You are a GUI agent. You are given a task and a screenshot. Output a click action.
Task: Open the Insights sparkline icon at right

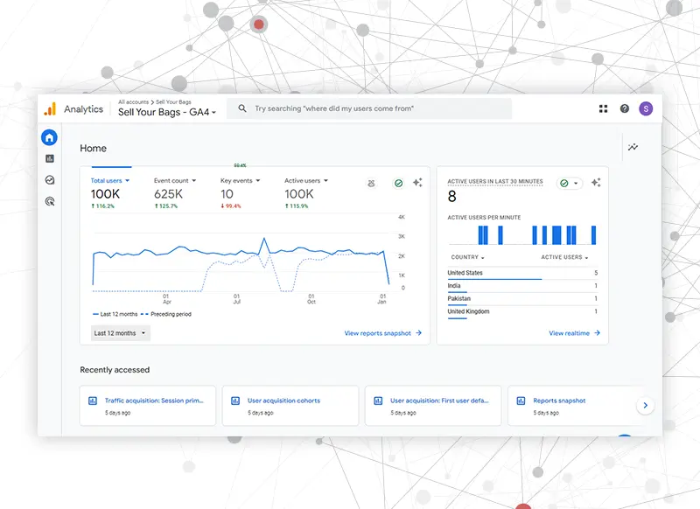tap(633, 147)
